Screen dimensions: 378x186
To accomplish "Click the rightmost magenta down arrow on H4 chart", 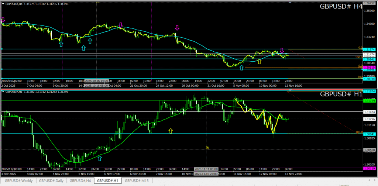I will point(282,50).
